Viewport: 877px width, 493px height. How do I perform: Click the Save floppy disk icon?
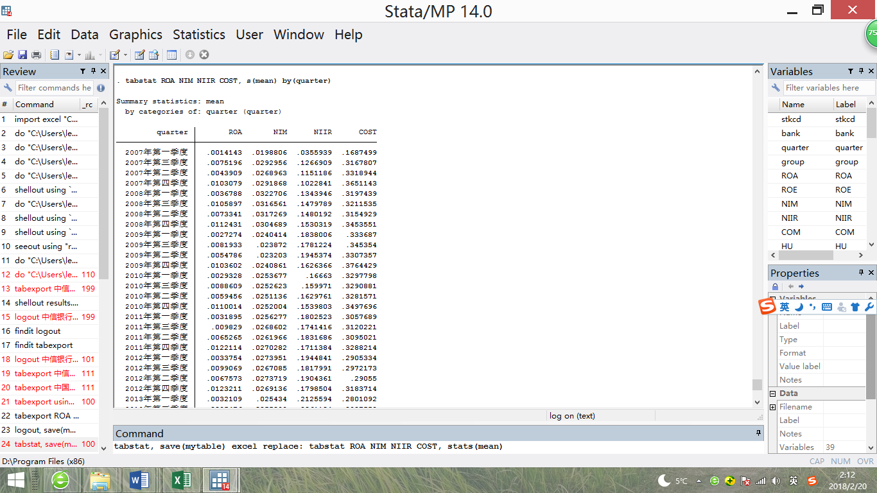22,55
